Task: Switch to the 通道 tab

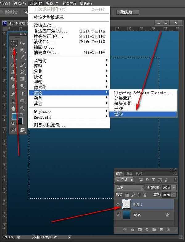Action: click(129, 174)
